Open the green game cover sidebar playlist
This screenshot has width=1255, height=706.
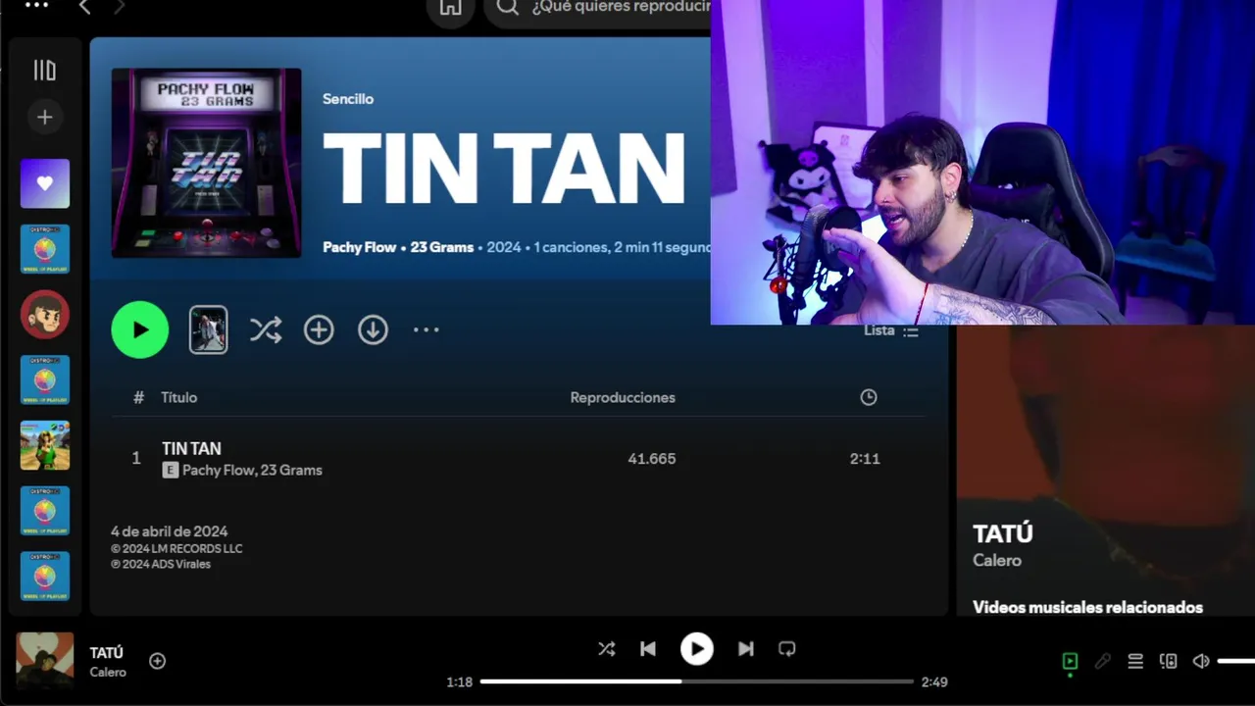coord(45,445)
